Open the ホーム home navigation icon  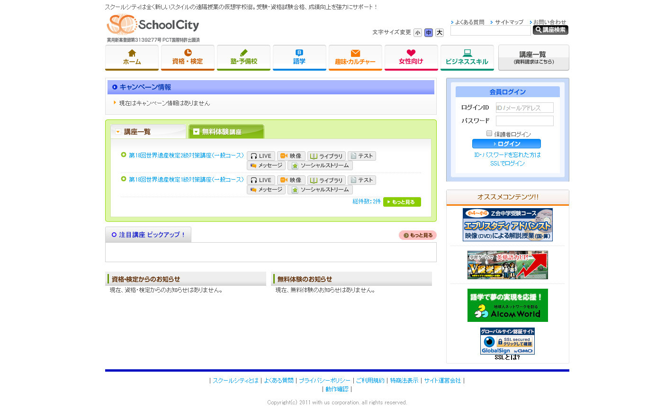(x=132, y=57)
